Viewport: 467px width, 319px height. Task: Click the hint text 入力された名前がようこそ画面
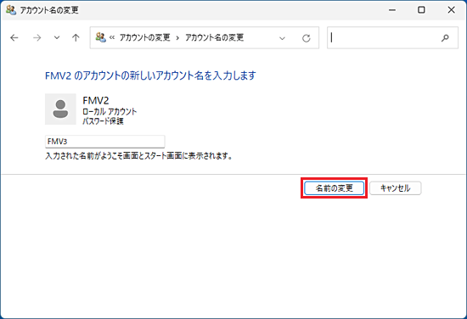coord(138,156)
